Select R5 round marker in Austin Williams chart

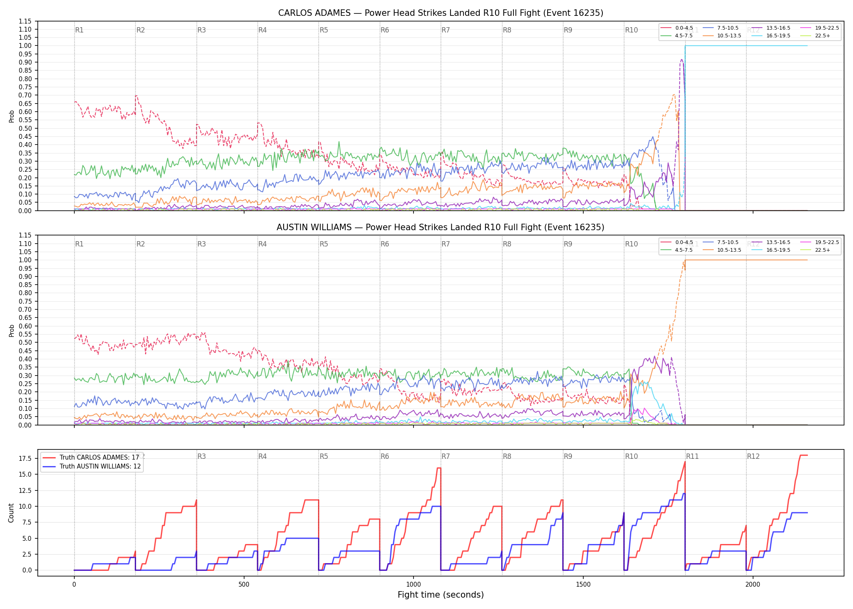coord(324,244)
